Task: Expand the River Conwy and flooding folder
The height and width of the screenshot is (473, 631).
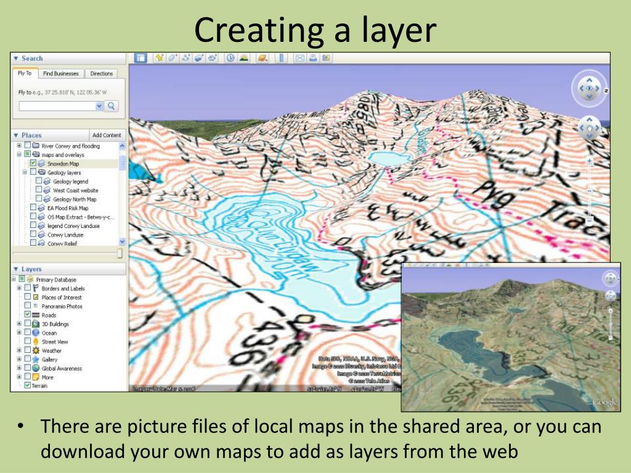Action: [x=19, y=145]
